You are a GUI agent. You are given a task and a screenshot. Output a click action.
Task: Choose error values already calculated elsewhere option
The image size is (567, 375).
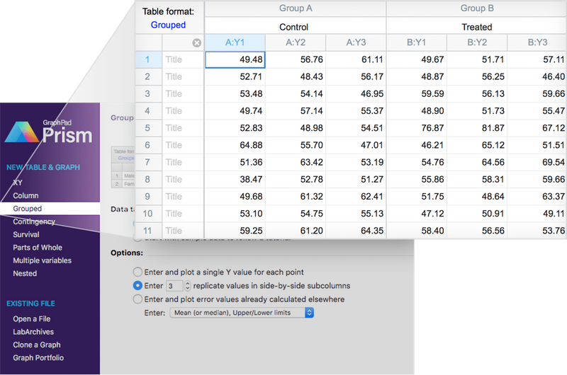(137, 299)
